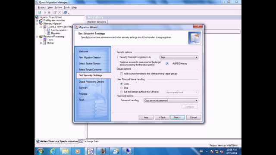
Task: Open Windows Media Player on taskbar
Action: [77, 151]
